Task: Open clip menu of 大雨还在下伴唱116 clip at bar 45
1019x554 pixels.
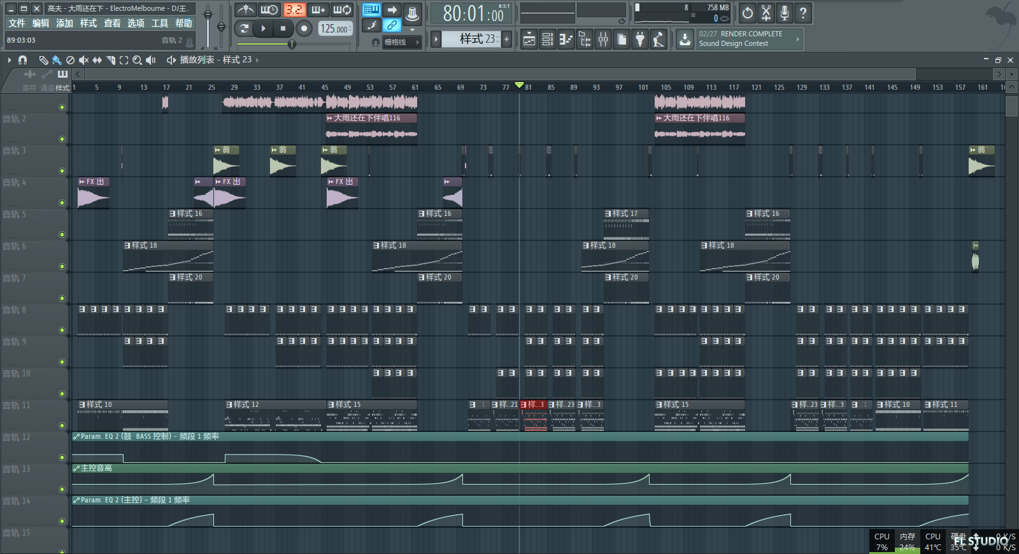Action: [x=330, y=118]
